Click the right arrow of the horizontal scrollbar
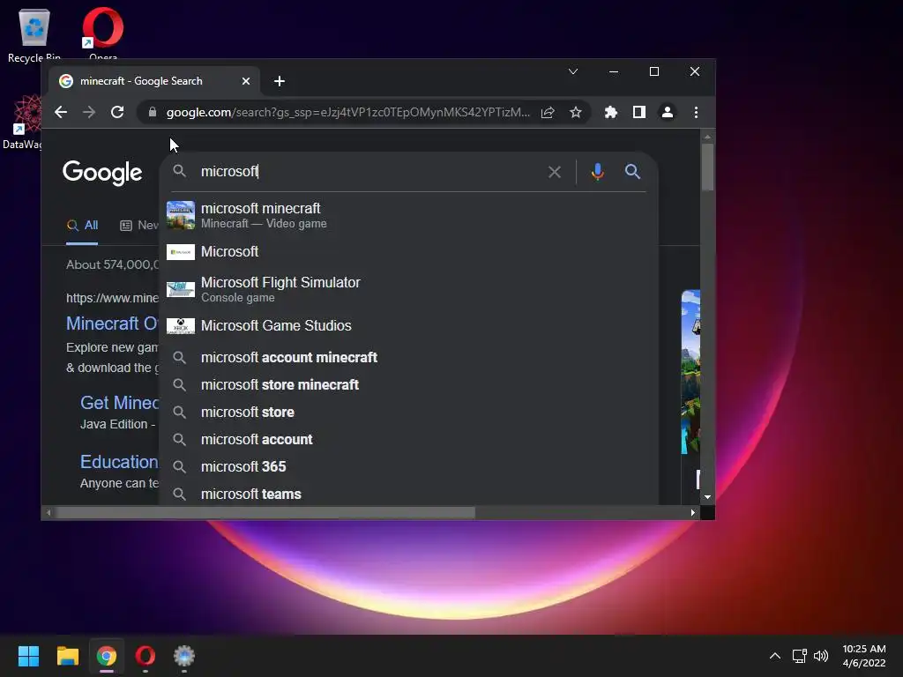903x677 pixels. point(693,512)
